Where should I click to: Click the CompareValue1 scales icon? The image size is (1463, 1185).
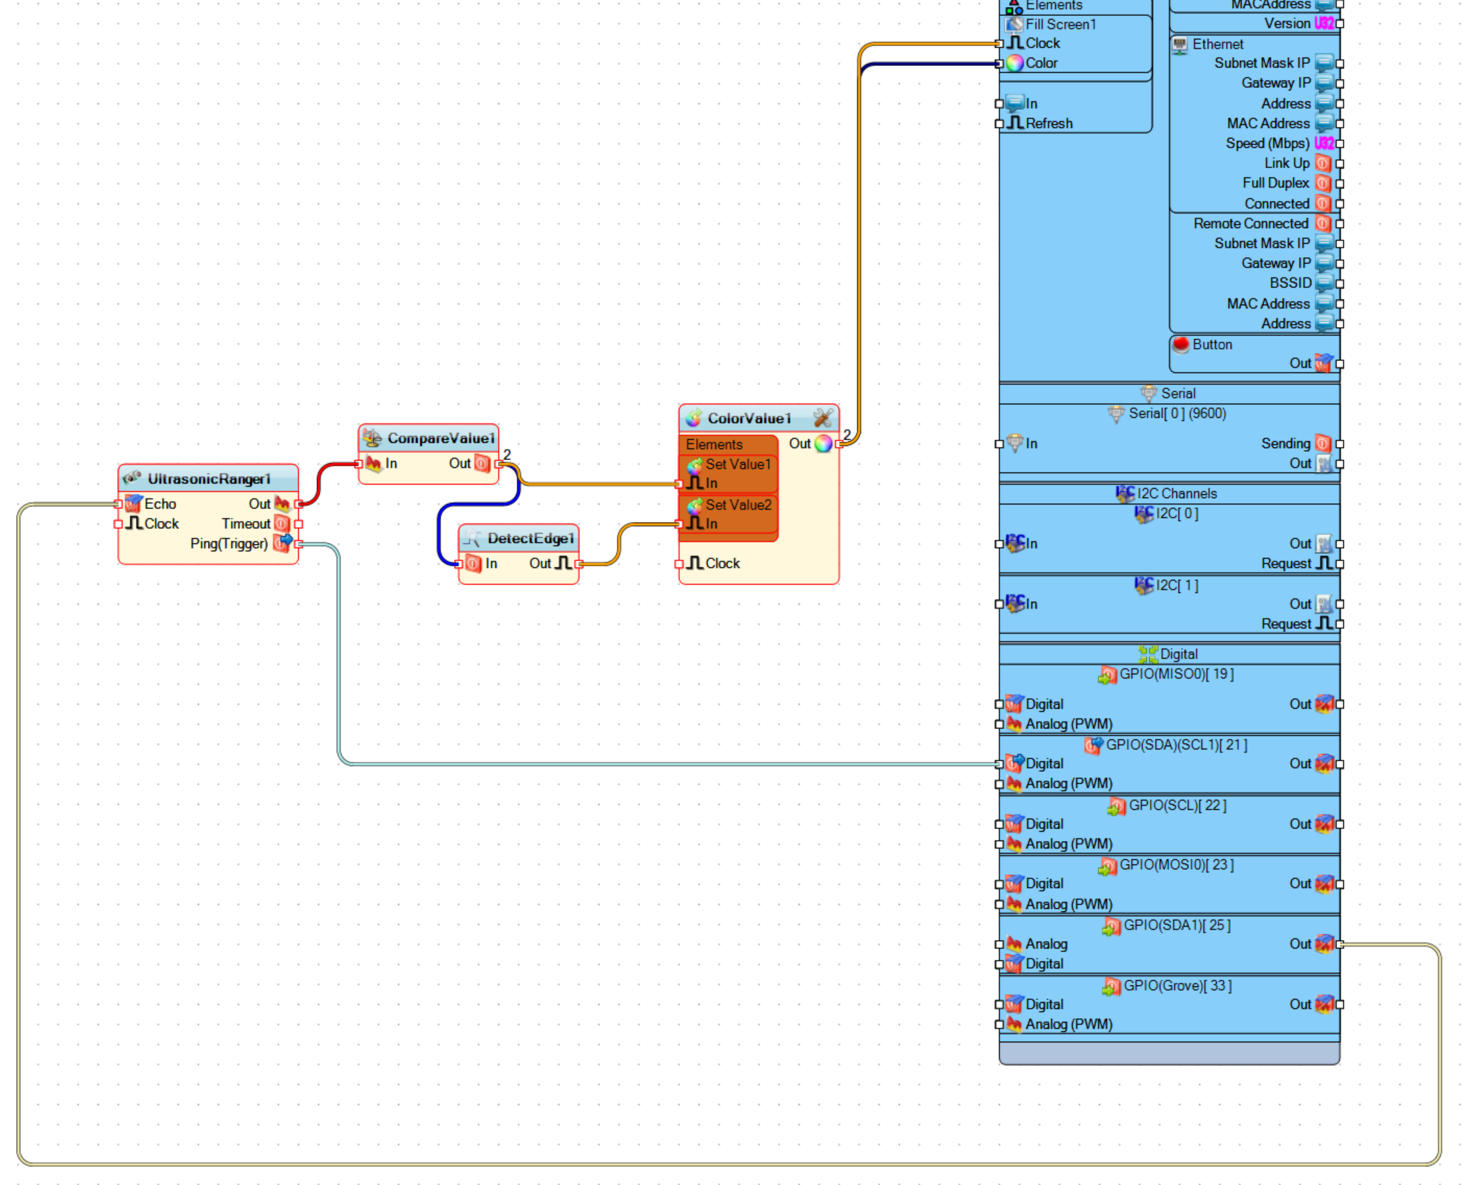pos(373,438)
